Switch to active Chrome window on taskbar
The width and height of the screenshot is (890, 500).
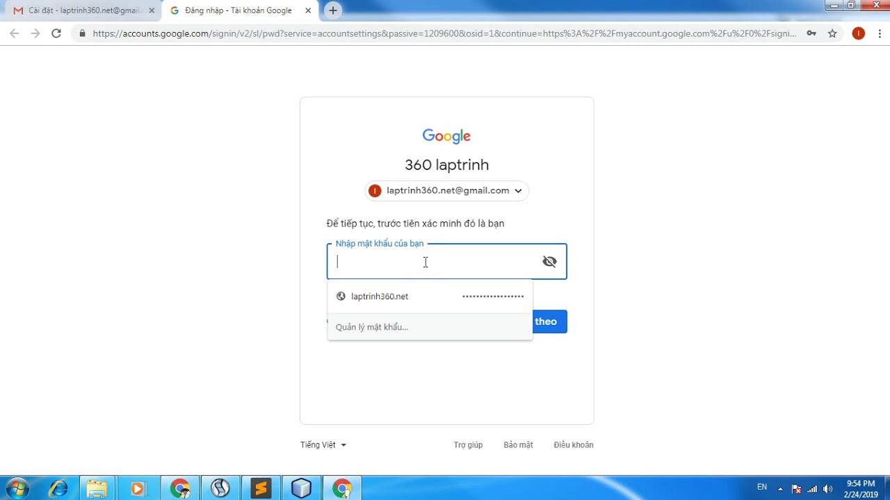341,489
